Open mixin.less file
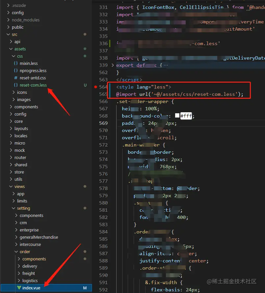This screenshot has width=265, height=293. click(x=29, y=63)
